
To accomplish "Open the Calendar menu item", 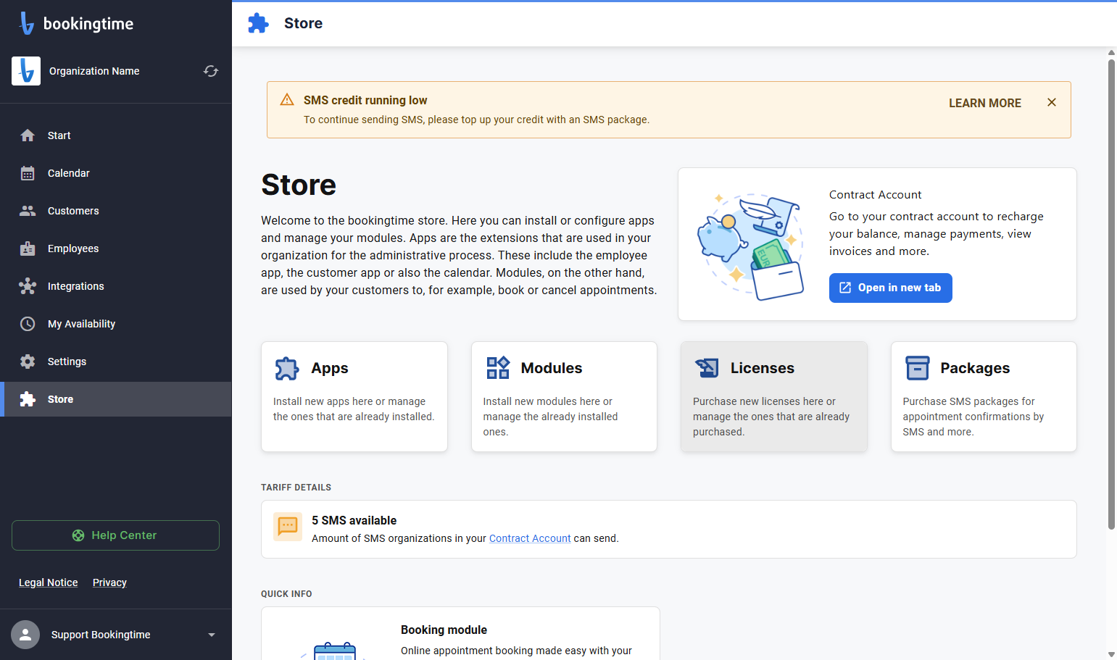I will (116, 173).
